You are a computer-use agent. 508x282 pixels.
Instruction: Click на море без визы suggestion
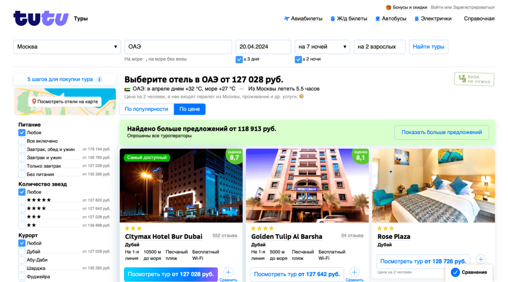(x=168, y=59)
